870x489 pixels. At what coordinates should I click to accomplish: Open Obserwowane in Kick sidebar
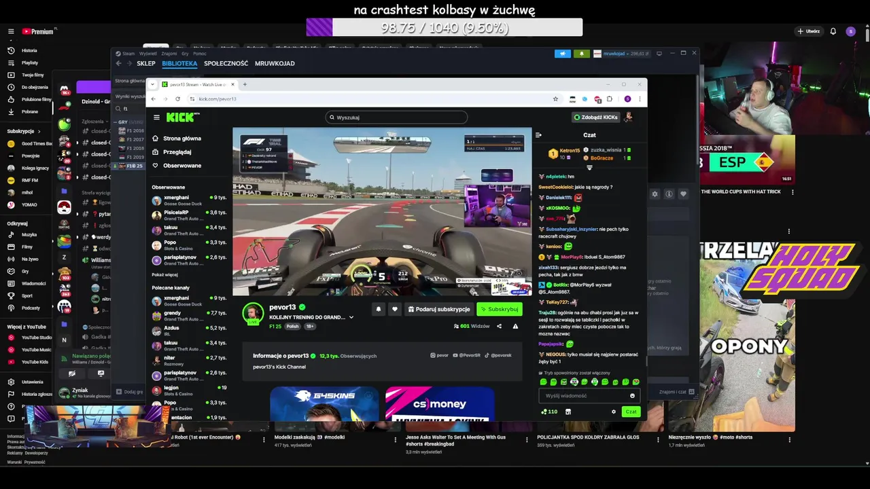pos(177,166)
